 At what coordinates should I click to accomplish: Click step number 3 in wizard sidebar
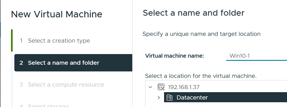click(21, 85)
